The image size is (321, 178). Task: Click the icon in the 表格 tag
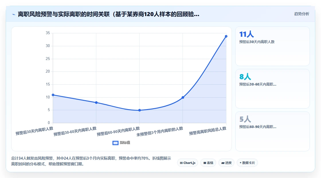tap(205, 163)
